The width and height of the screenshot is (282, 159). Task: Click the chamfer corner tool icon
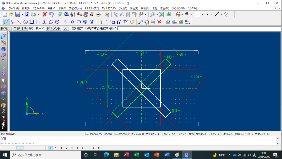tap(106, 22)
